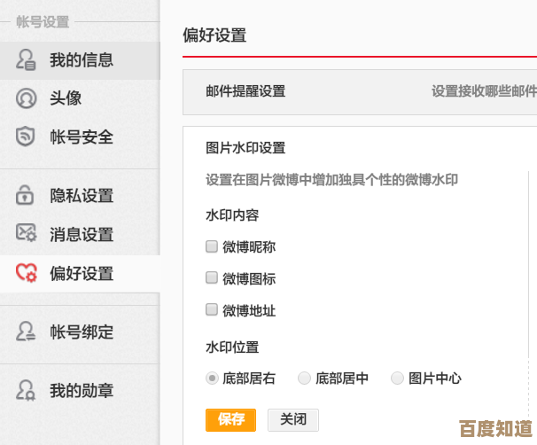Open 消息设置 from the sidebar

point(81,234)
